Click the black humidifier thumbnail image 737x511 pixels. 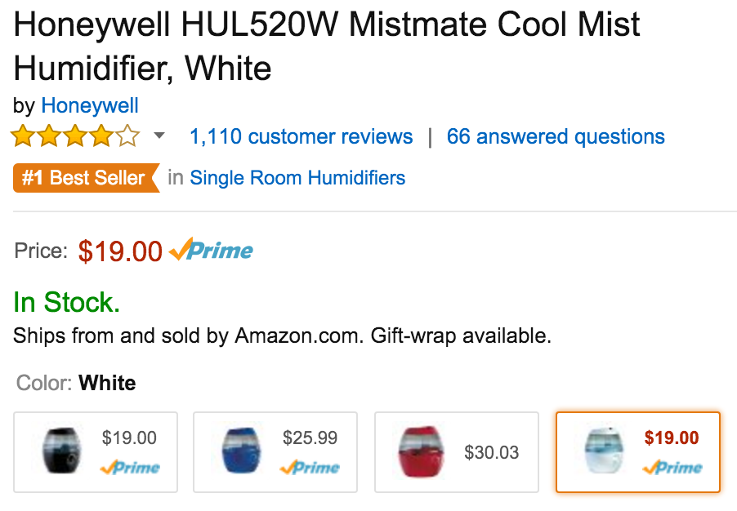point(62,451)
